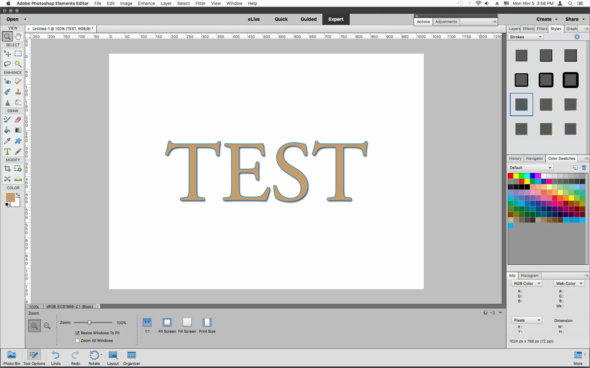Image resolution: width=590 pixels, height=368 pixels.
Task: Expand the Default swatches dropdown
Action: [x=530, y=168]
